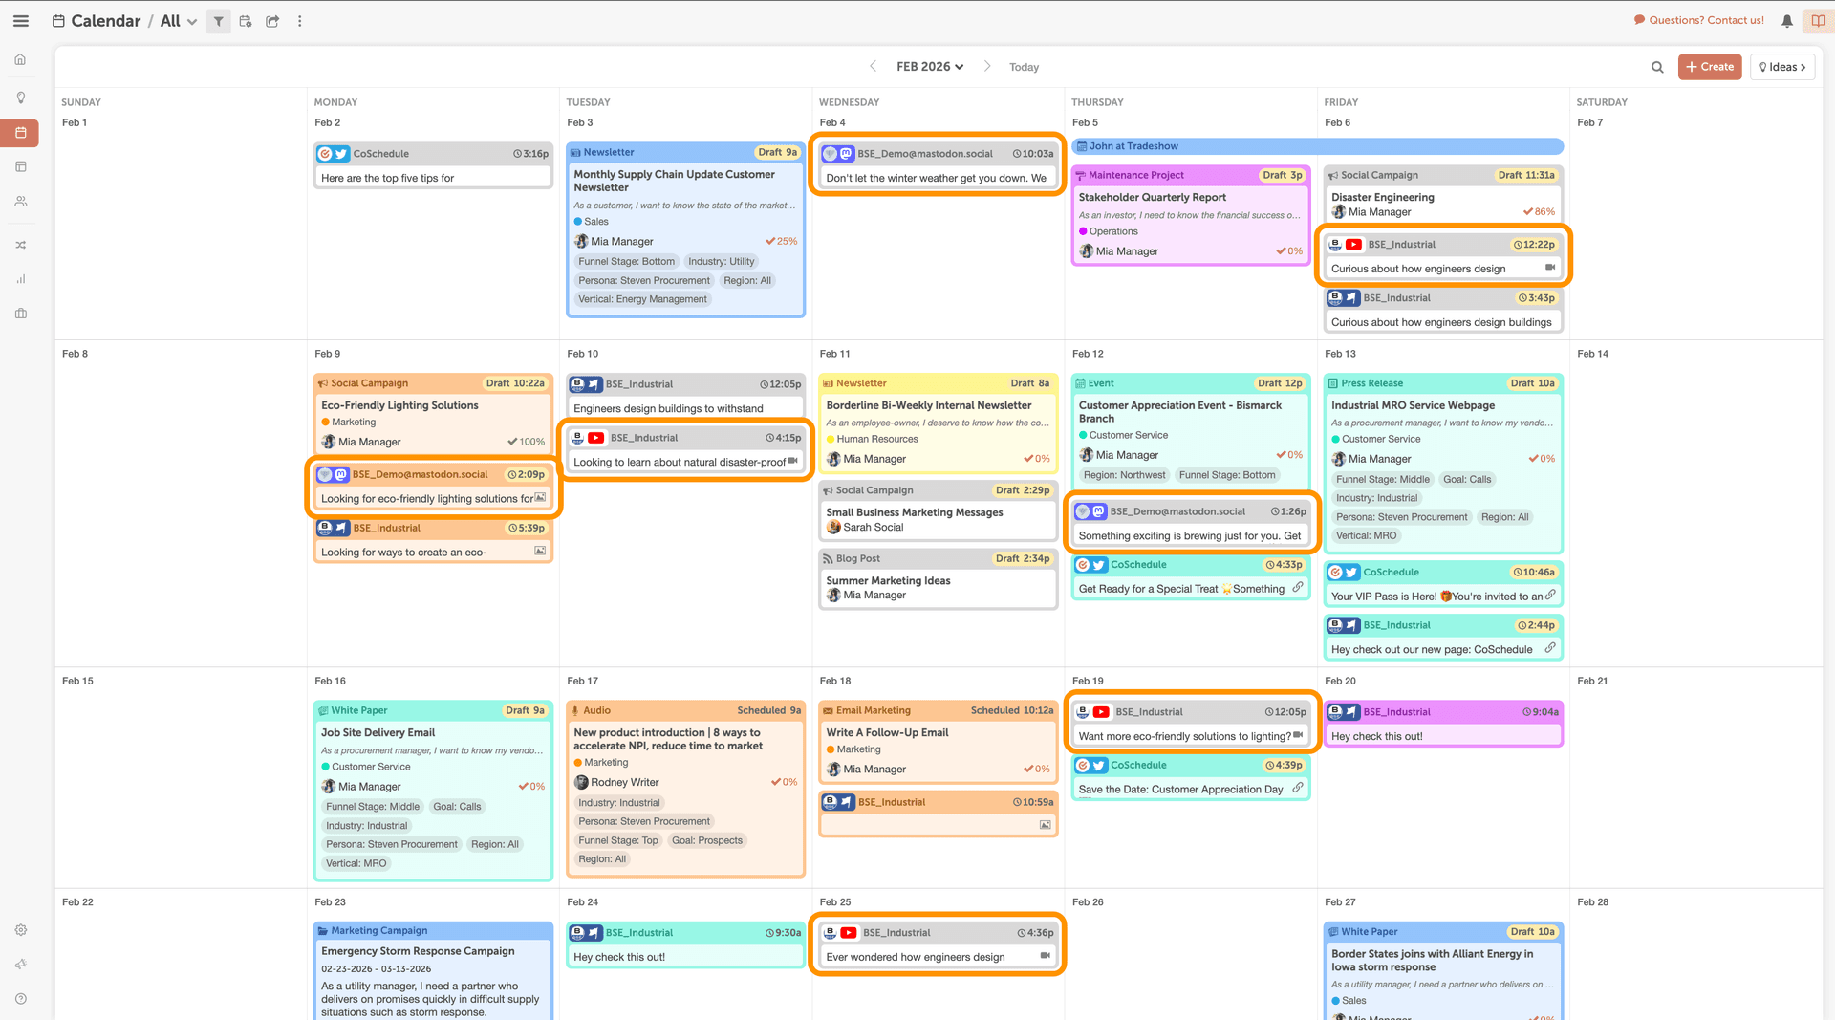Open the hamburger menu at top left
The width and height of the screenshot is (1835, 1020).
(x=20, y=20)
